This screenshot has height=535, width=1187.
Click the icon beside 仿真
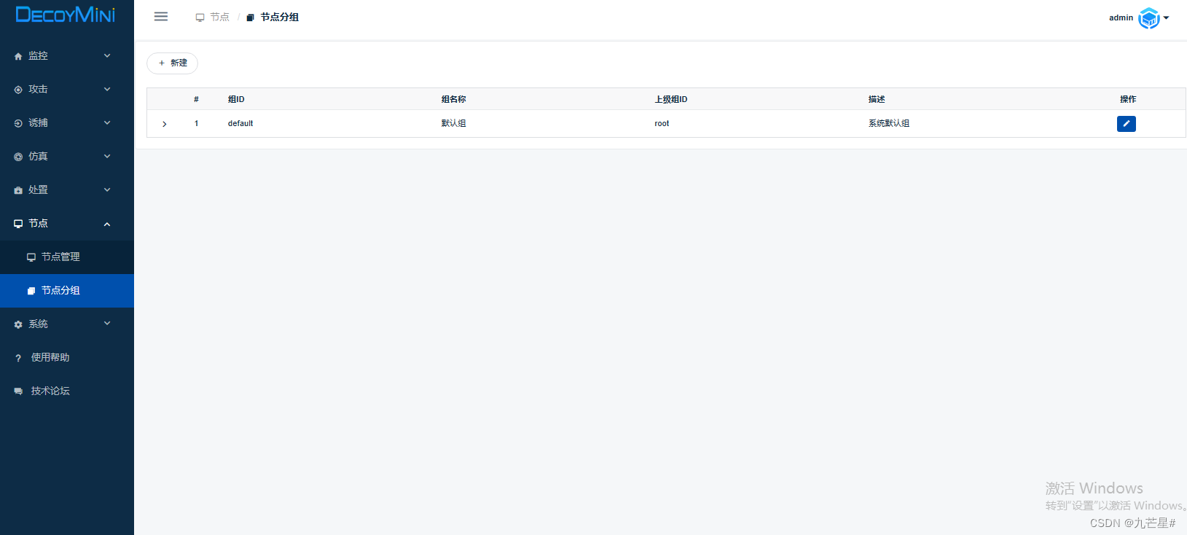point(18,157)
